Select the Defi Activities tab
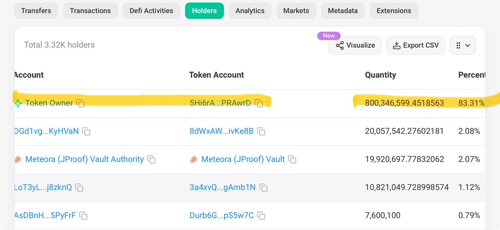500x230 pixels. click(x=151, y=11)
